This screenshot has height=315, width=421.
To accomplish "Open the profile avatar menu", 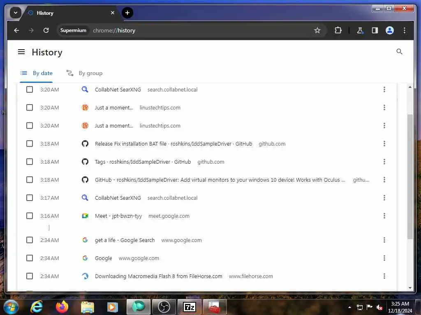I will pyautogui.click(x=390, y=30).
